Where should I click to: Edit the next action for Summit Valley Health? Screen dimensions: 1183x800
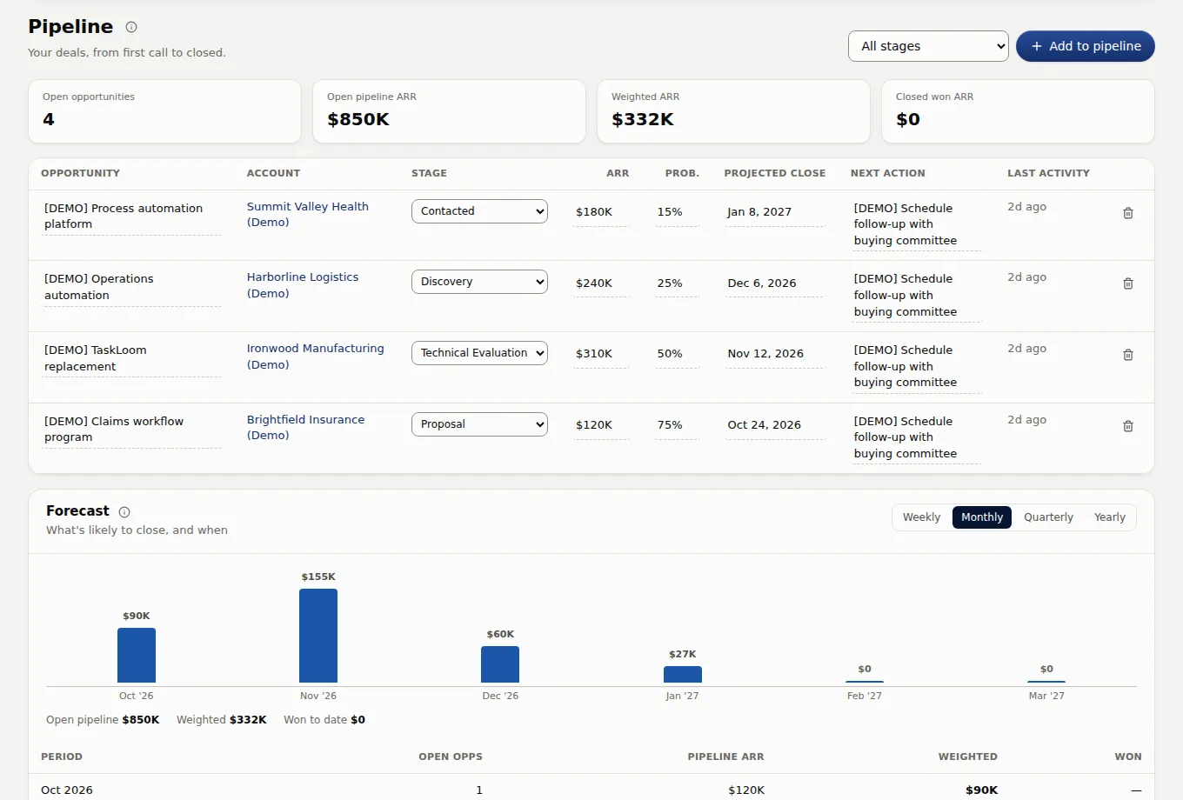[x=916, y=225]
